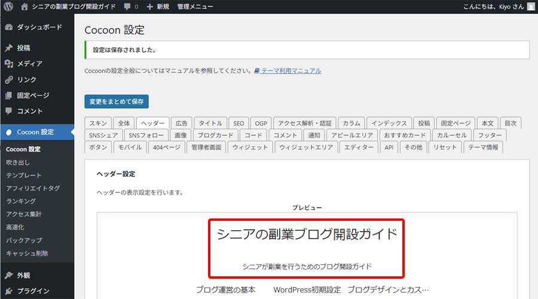
Task: Open the アクセス解析・認証 tab
Action: click(305, 124)
